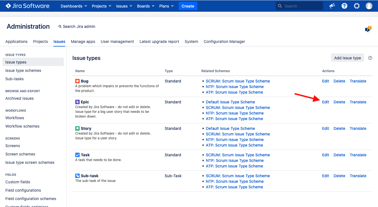The height and width of the screenshot is (207, 378).
Task: Open Issue type screen schemes in sidebar
Action: 30,162
